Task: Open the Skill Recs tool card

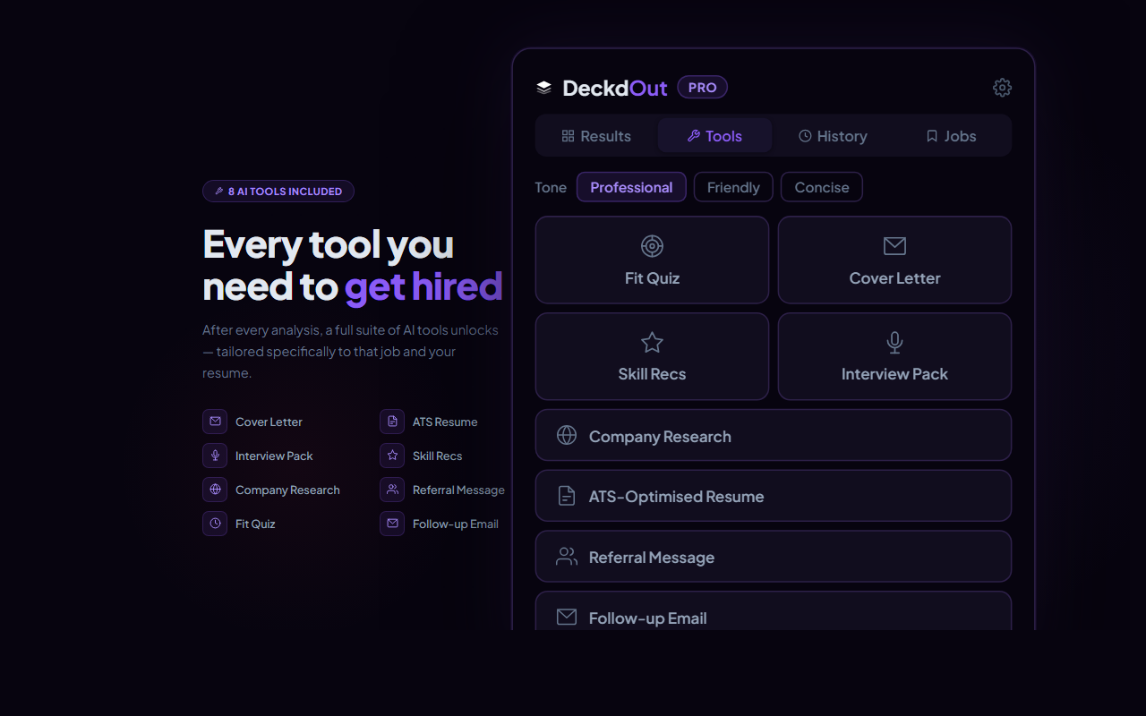Action: [x=652, y=356]
